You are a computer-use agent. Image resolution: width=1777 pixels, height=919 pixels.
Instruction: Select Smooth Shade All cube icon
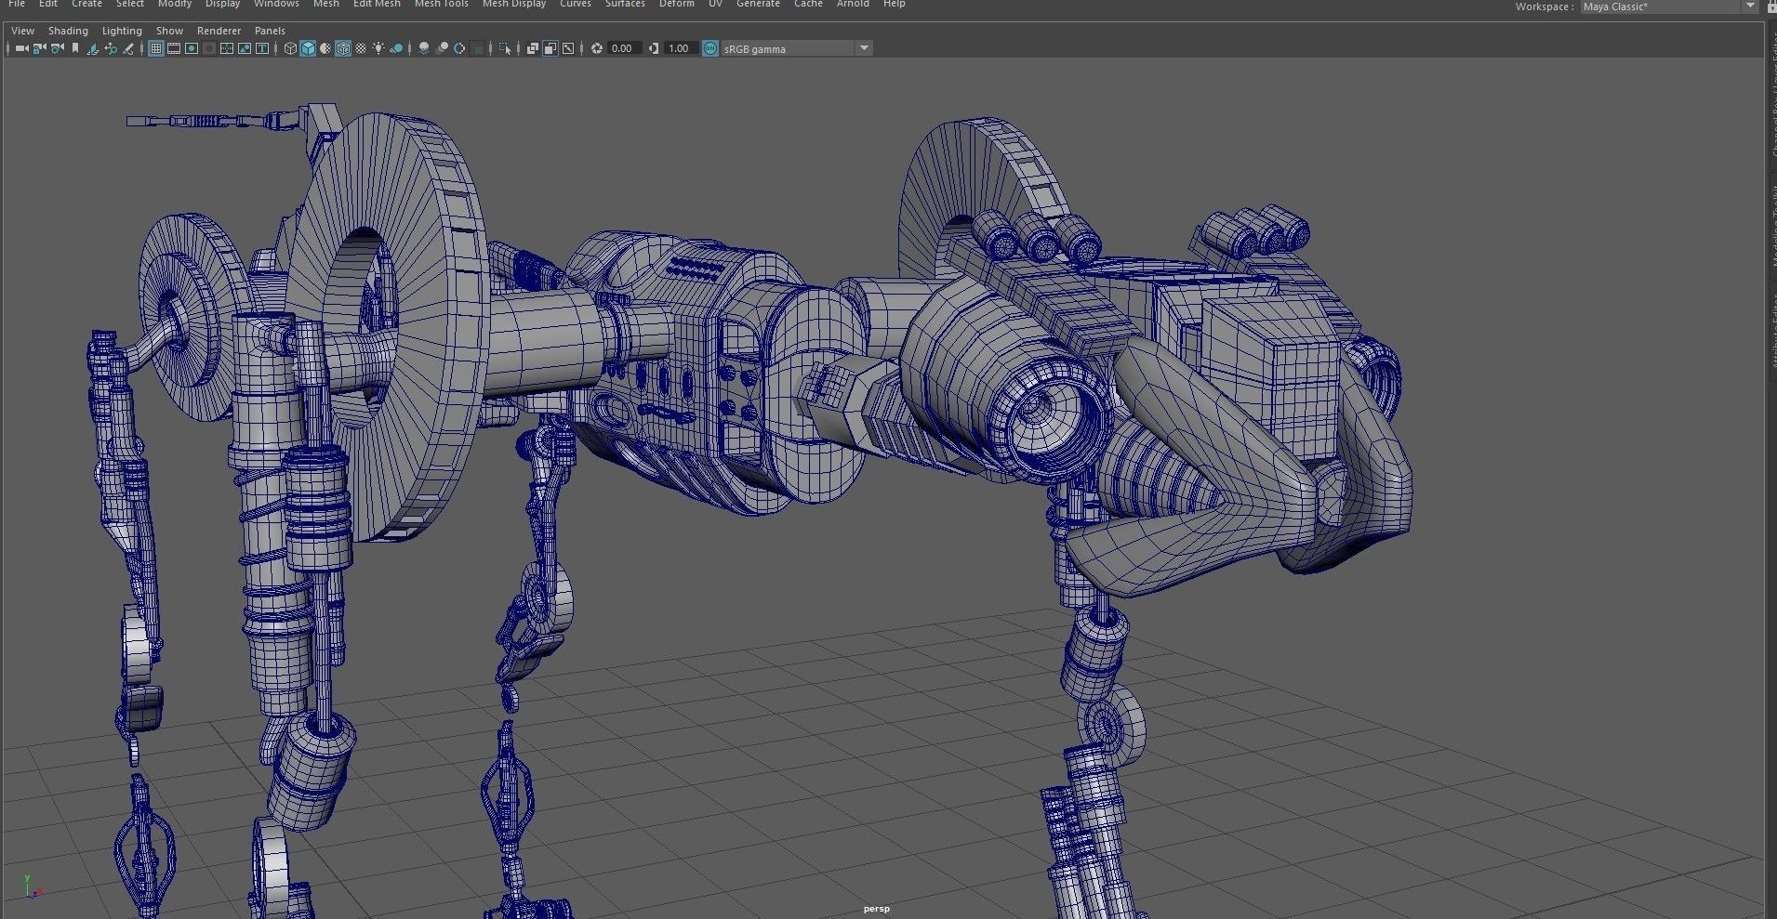[x=308, y=48]
